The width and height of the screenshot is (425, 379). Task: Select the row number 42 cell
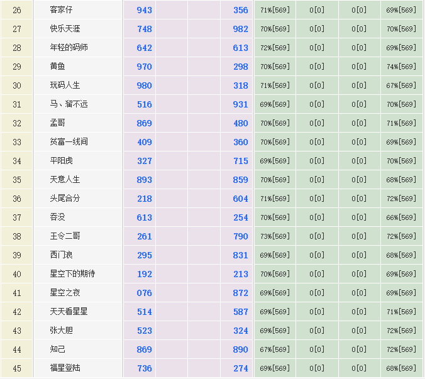pyautogui.click(x=17, y=312)
